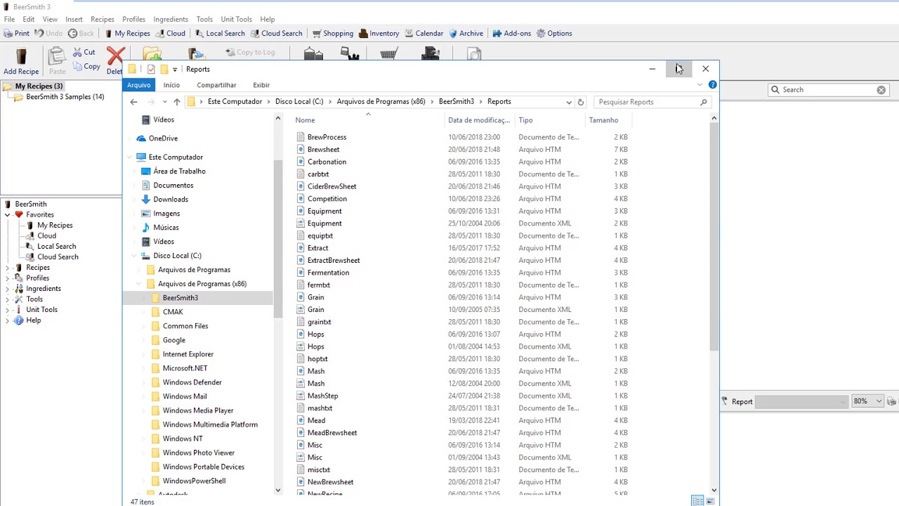This screenshot has height=506, width=899.
Task: Open Local Search toolbar item
Action: click(x=220, y=33)
